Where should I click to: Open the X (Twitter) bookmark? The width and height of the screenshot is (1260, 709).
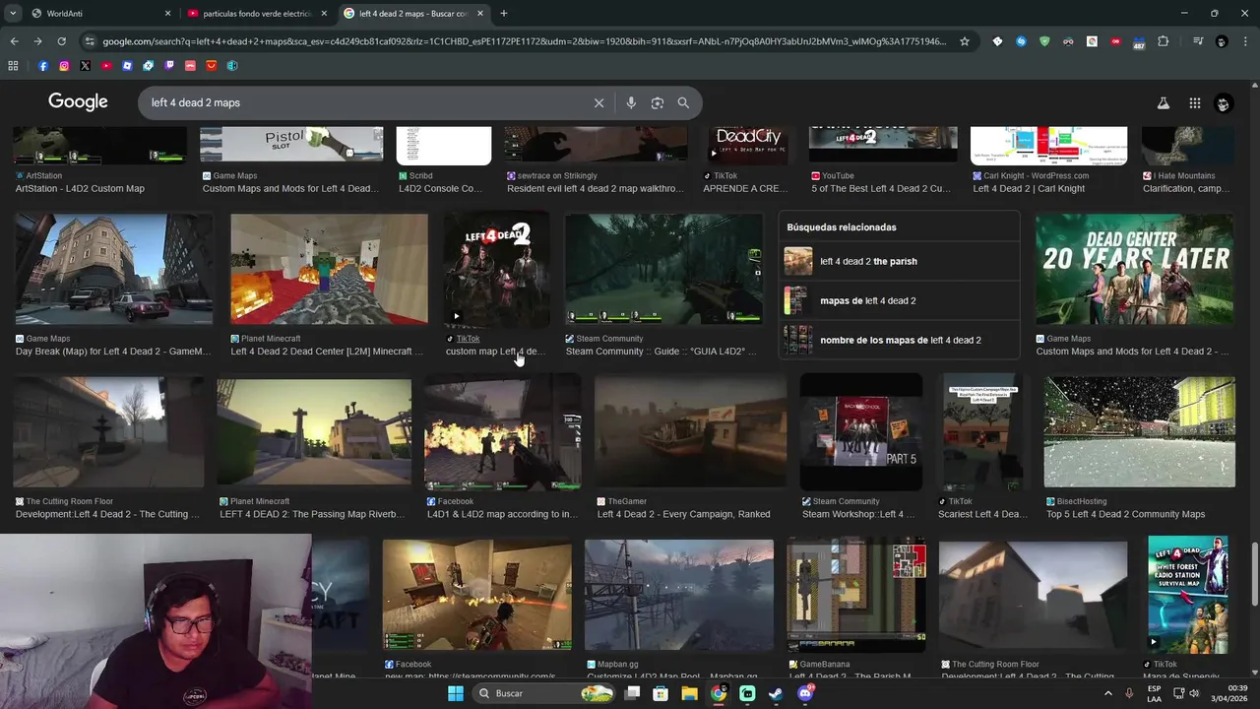pyautogui.click(x=85, y=66)
